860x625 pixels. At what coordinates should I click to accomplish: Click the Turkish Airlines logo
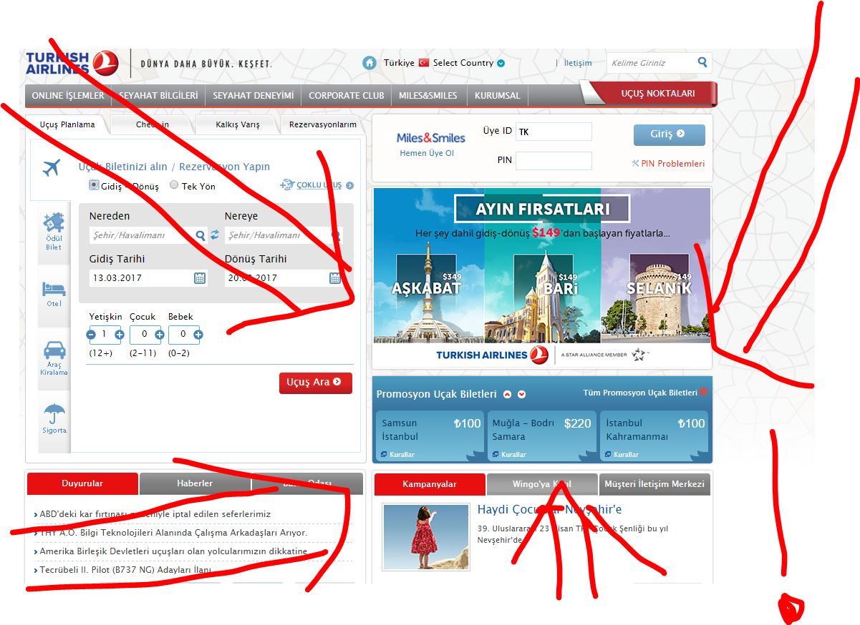[x=72, y=63]
